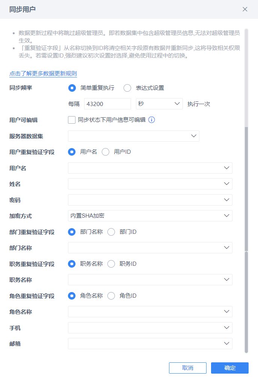Choose 用户ID as user verification field
Viewport: 258px width, 377px height.
(106, 152)
